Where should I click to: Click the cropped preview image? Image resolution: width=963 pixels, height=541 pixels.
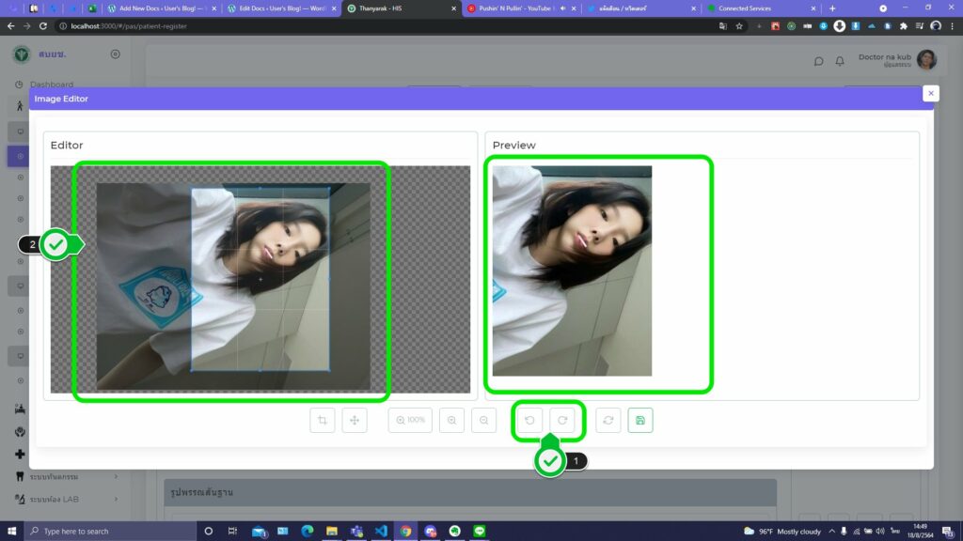pyautogui.click(x=572, y=270)
